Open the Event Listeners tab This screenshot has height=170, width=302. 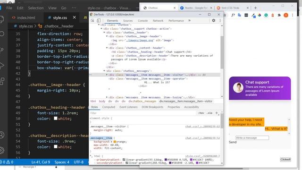click(x=128, y=107)
